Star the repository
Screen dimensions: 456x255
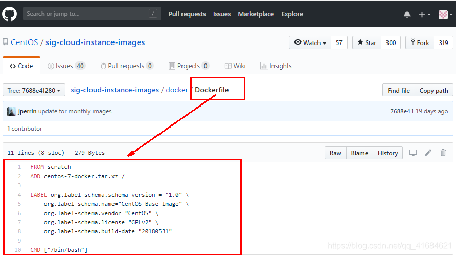point(367,42)
